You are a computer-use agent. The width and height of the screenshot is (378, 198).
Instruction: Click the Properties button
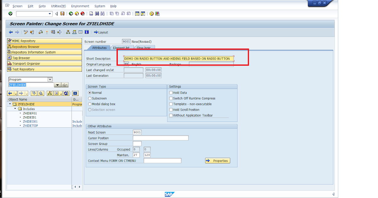217,160
